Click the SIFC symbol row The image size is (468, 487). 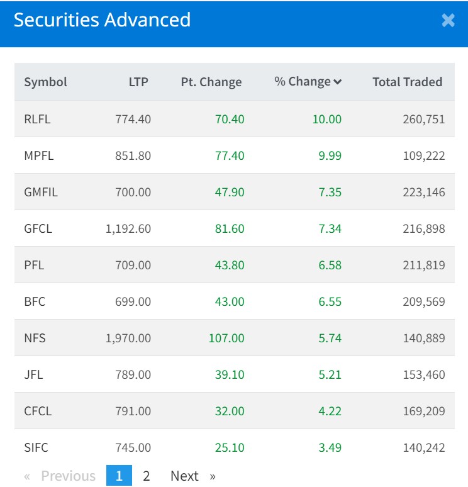coord(36,447)
